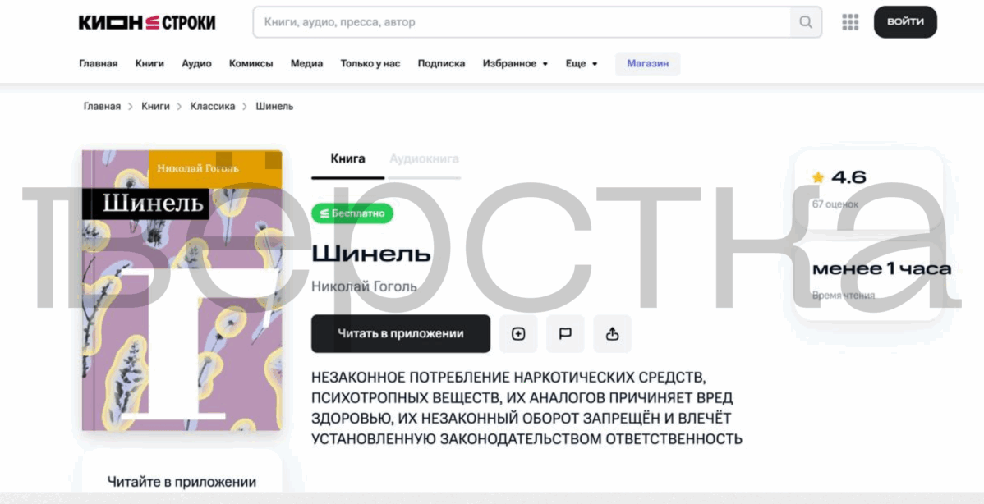This screenshot has width=984, height=504.
Task: Open the Избранное chevron arrow
Action: pyautogui.click(x=544, y=63)
